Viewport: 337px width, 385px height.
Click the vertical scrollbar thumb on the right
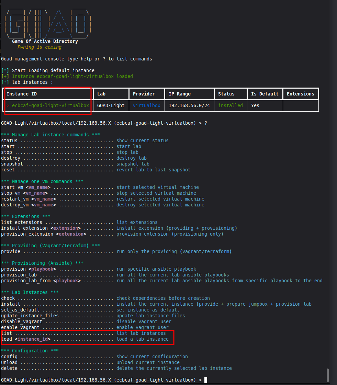click(x=328, y=375)
